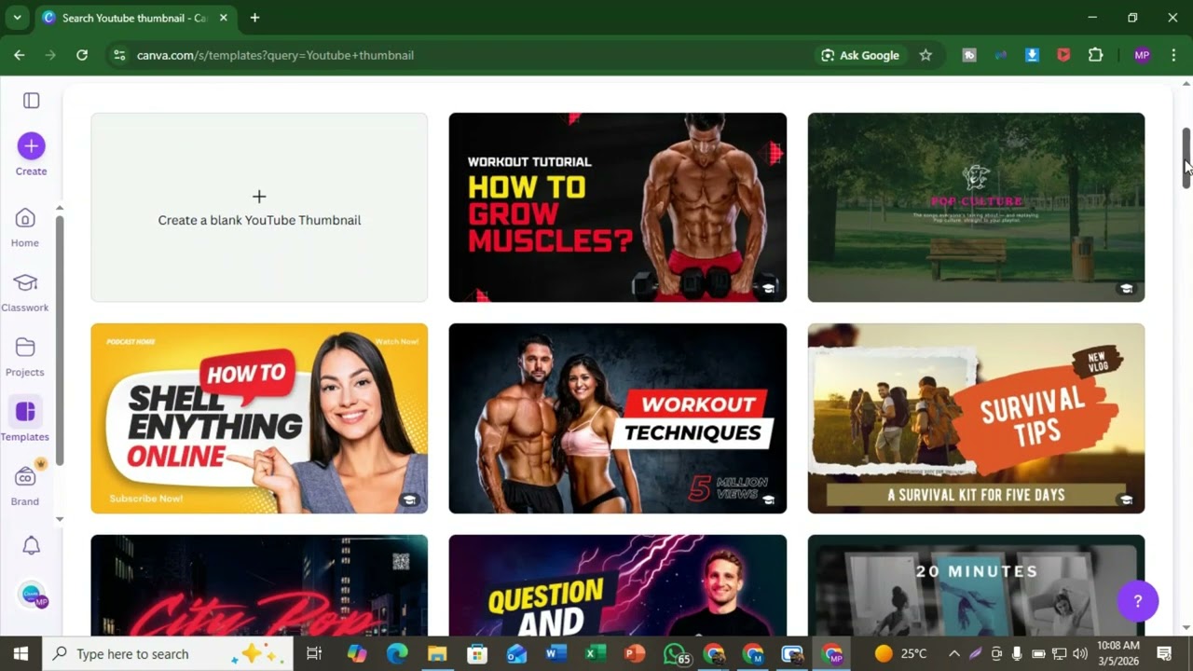Image resolution: width=1193 pixels, height=671 pixels.
Task: Open Outlook from the taskbar
Action: [516, 653]
